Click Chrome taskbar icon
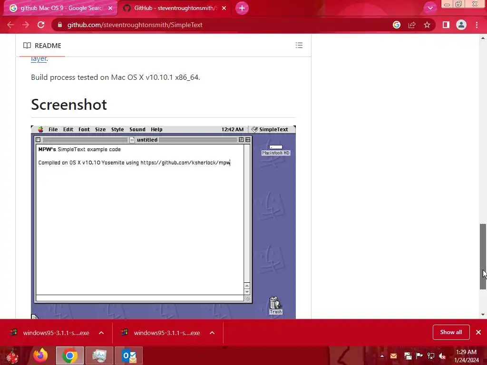 [70, 355]
